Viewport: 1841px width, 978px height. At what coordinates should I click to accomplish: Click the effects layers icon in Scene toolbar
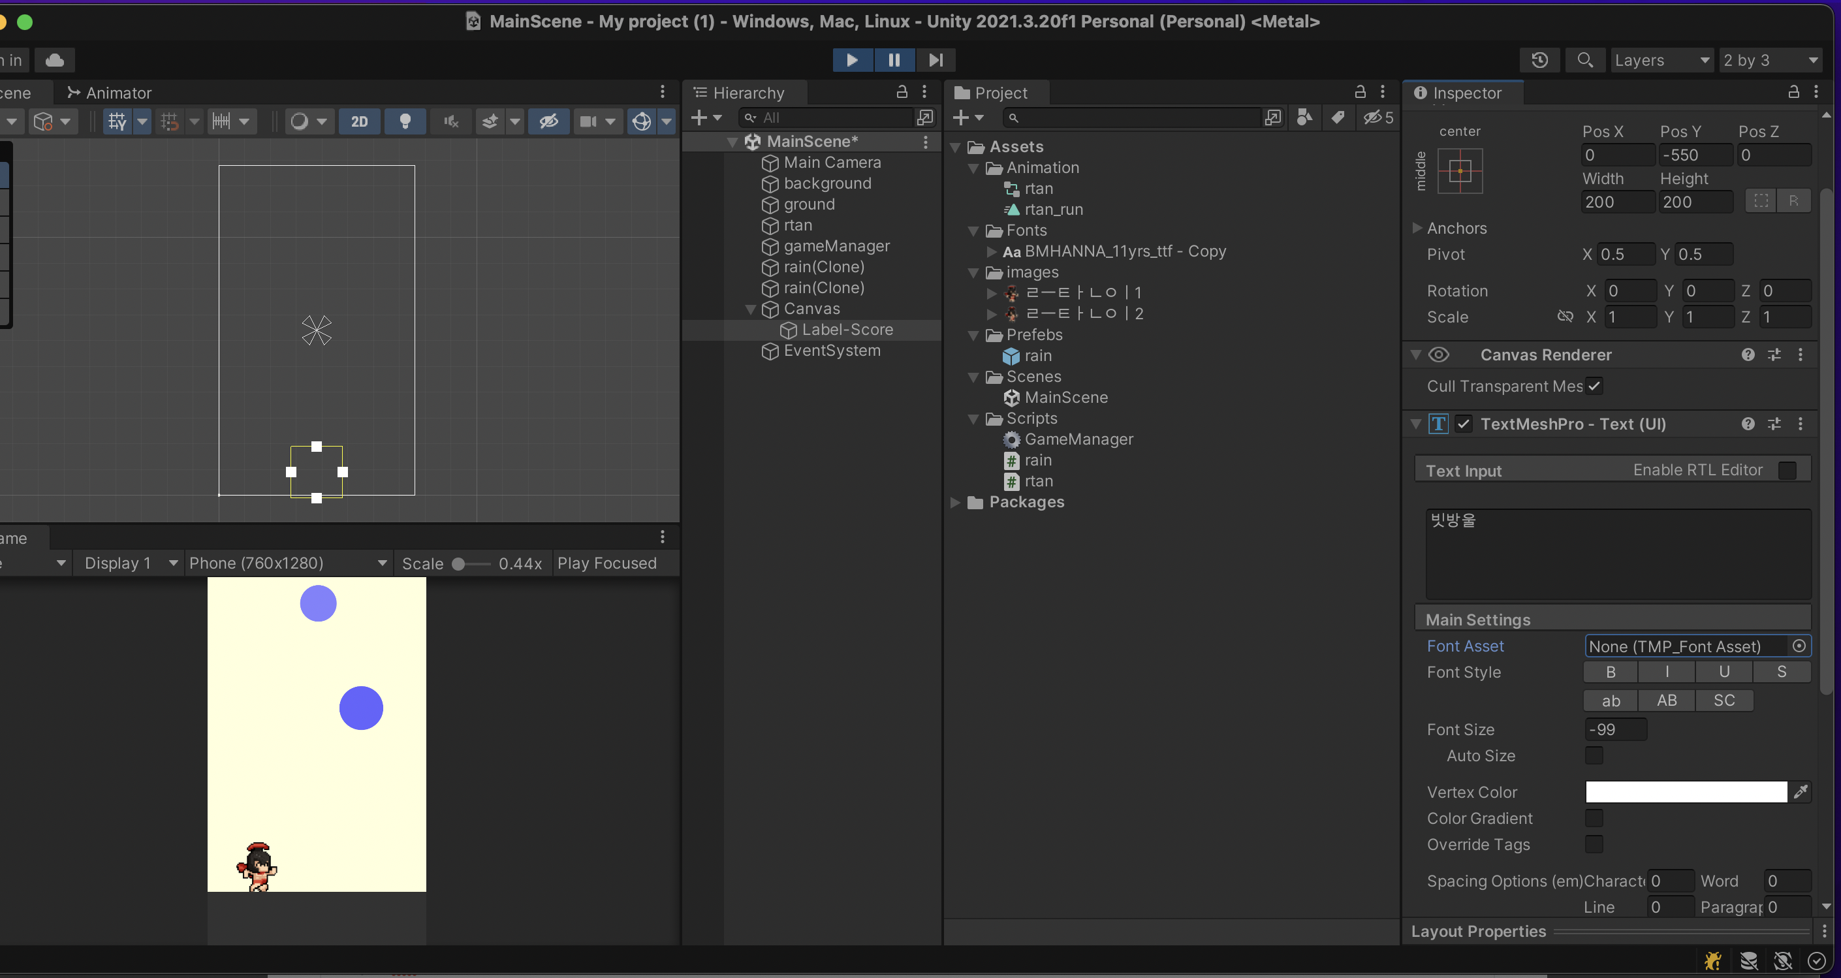click(x=490, y=121)
